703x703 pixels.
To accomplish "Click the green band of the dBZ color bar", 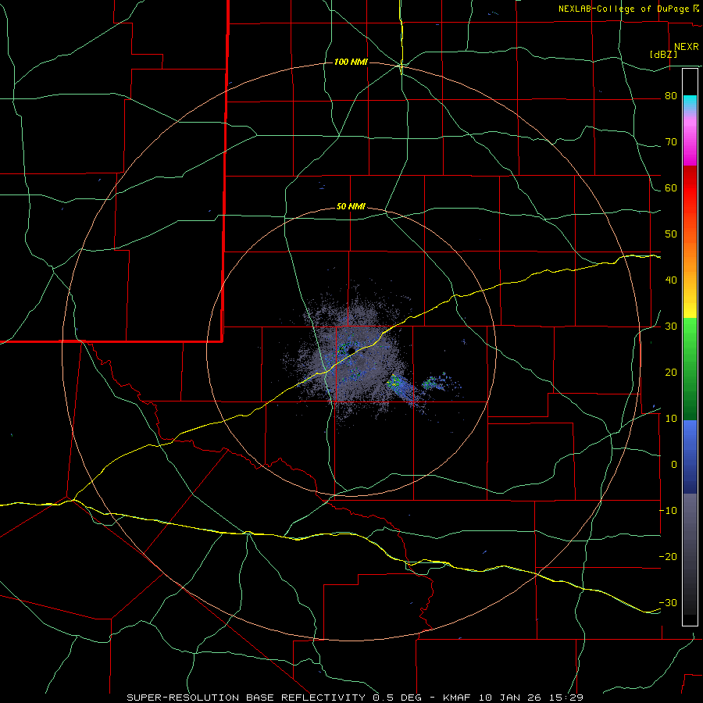I will coord(690,369).
